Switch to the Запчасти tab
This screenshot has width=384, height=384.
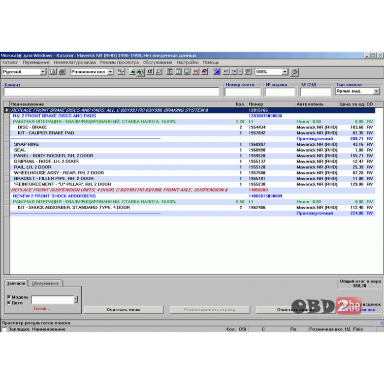tap(16, 284)
